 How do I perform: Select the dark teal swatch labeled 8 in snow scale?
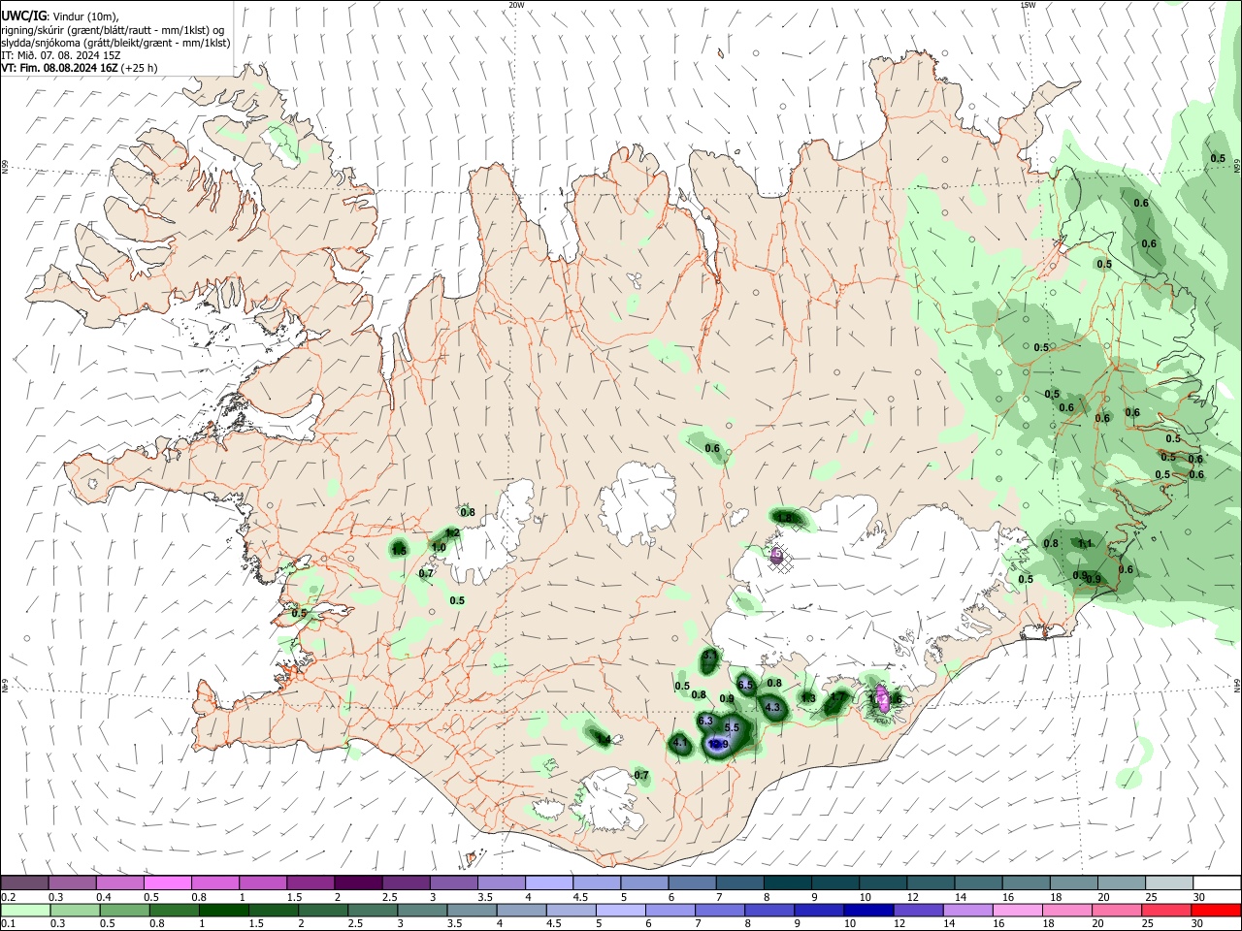(x=787, y=883)
